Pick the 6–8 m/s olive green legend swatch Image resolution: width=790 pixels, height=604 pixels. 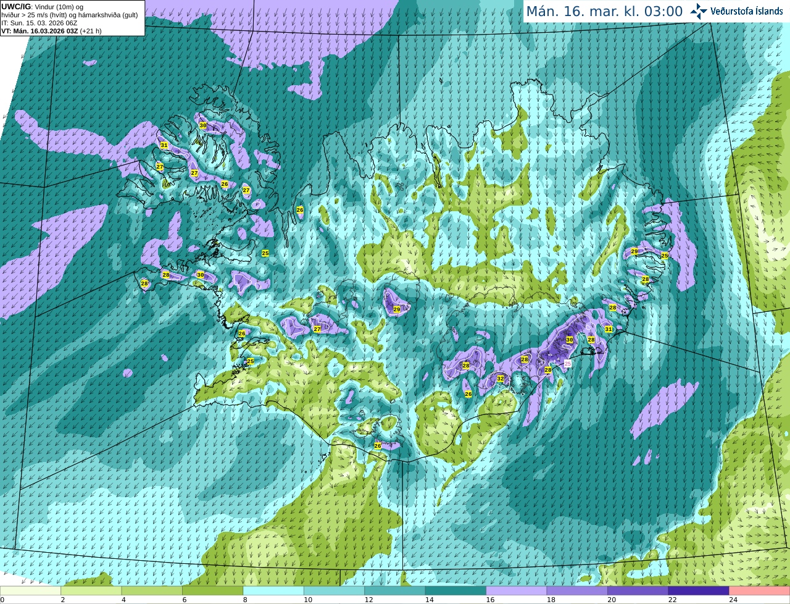[x=213, y=590]
